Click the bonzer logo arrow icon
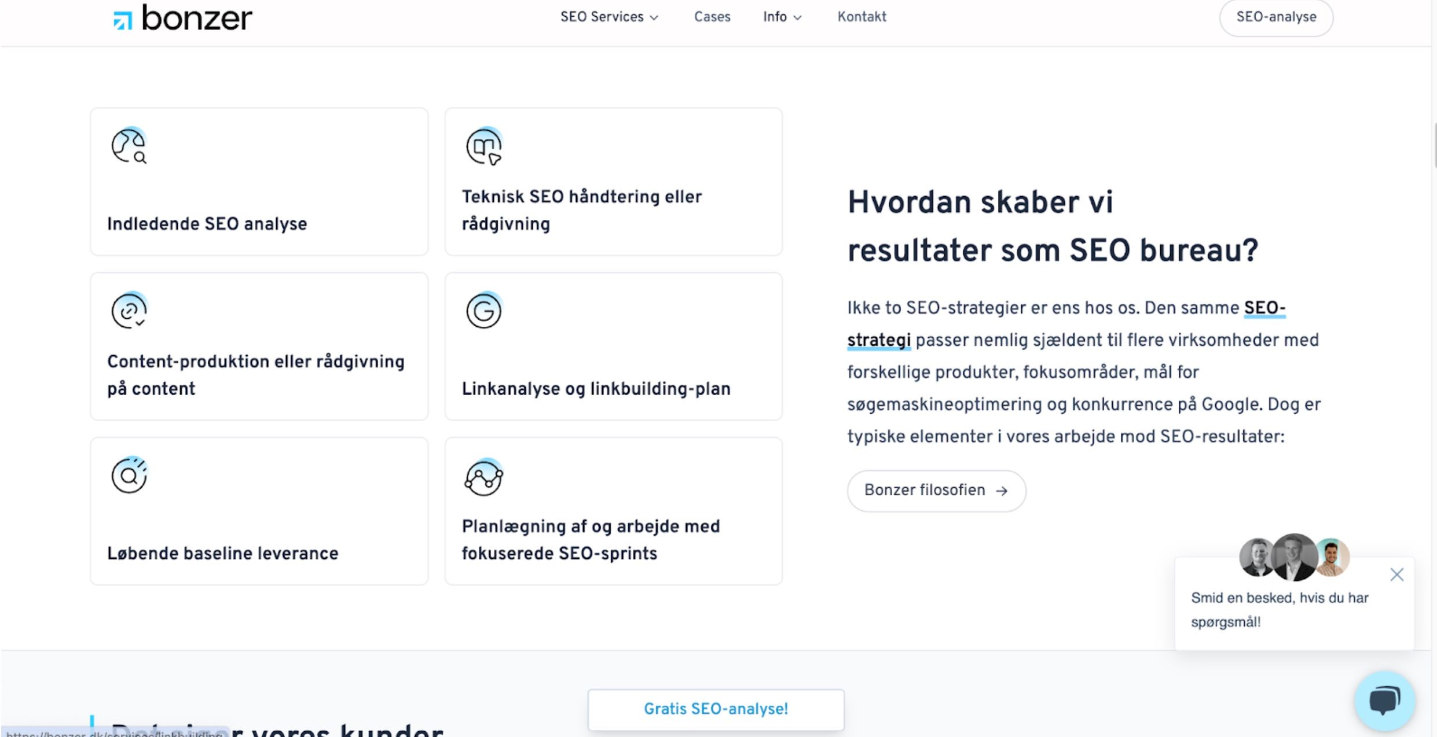The width and height of the screenshot is (1437, 737). pyautogui.click(x=123, y=20)
